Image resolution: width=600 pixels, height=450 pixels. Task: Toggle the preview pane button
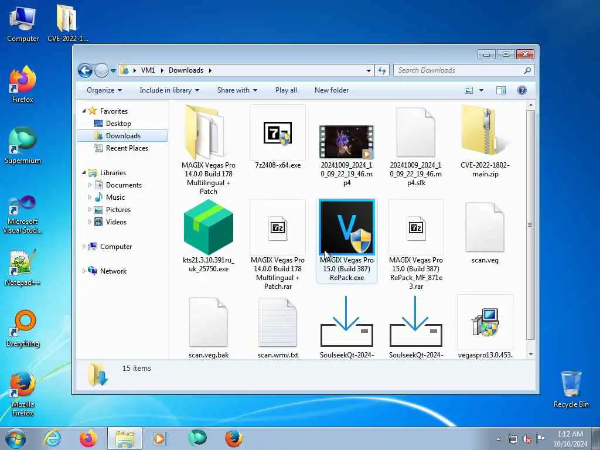click(x=500, y=90)
